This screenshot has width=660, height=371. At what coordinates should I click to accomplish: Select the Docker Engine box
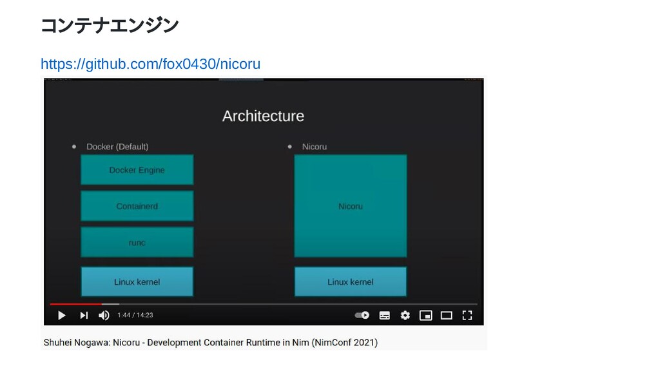(137, 170)
